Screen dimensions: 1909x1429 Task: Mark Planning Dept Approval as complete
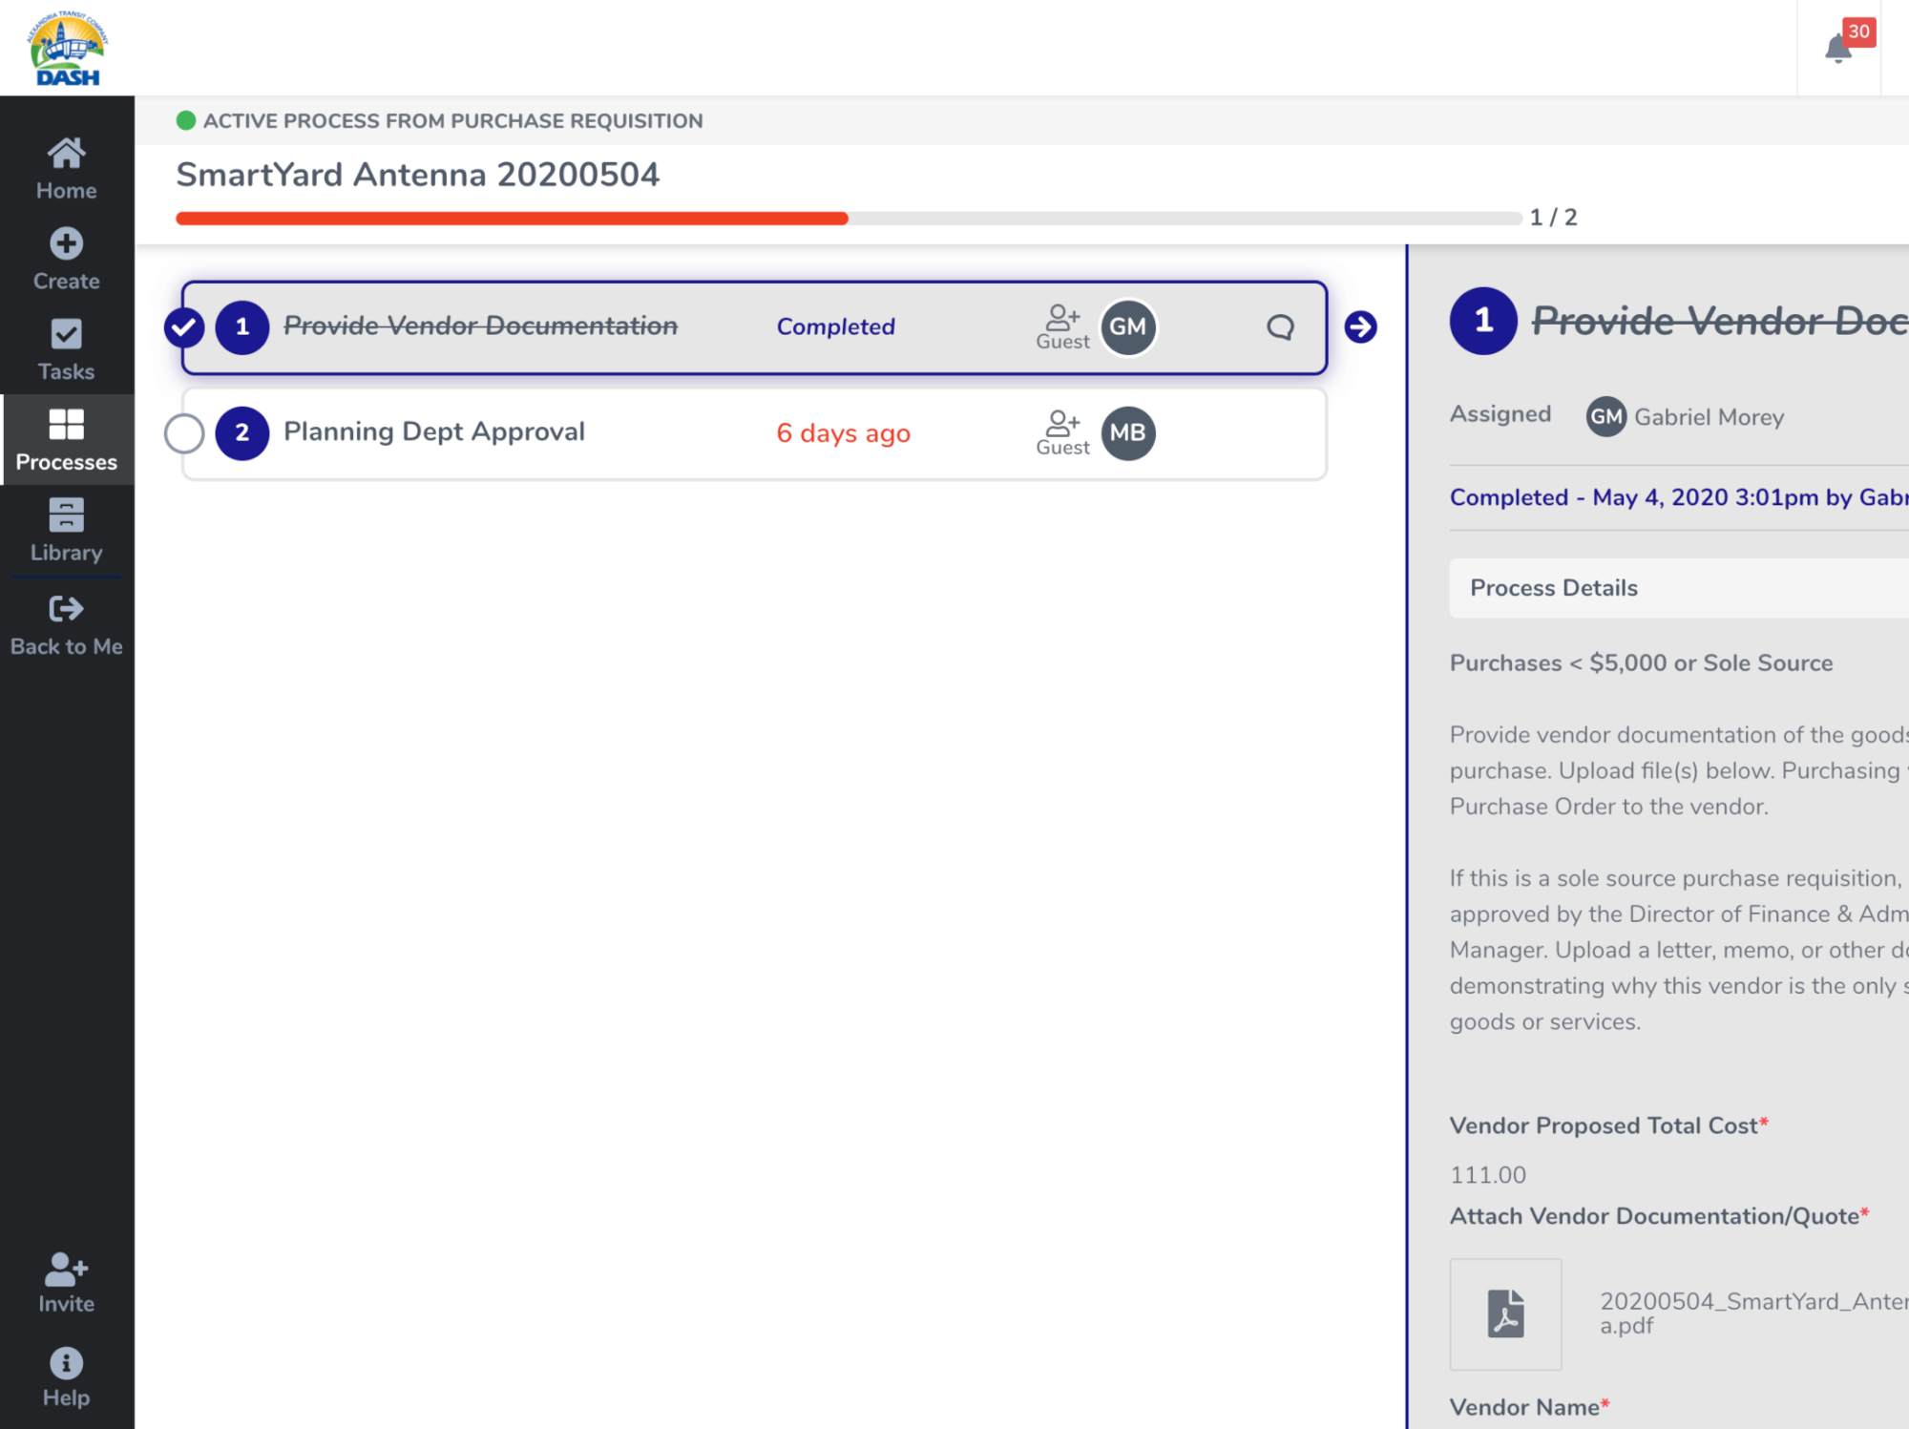pyautogui.click(x=185, y=433)
